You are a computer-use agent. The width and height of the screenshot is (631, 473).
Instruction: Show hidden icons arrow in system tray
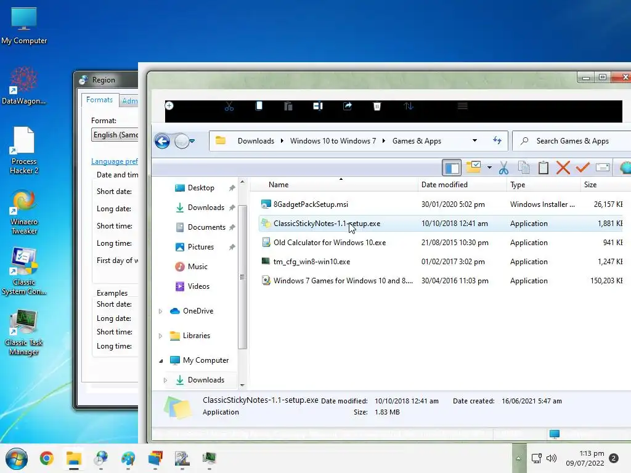click(x=519, y=458)
